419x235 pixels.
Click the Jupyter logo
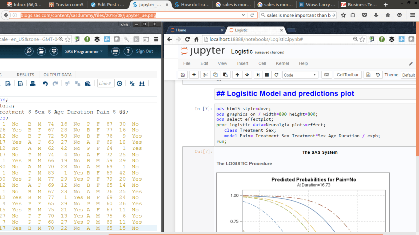tap(203, 51)
